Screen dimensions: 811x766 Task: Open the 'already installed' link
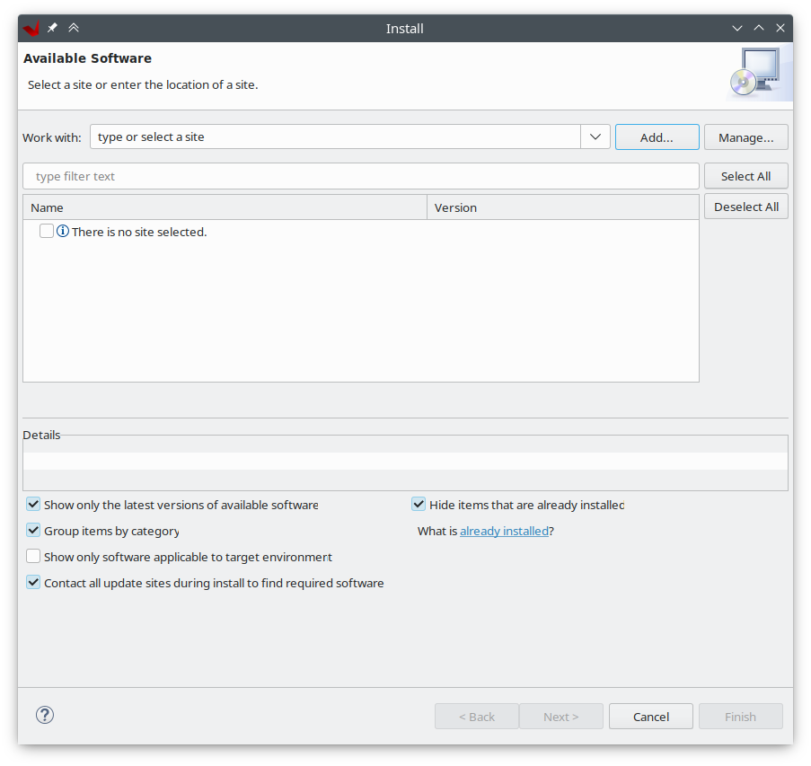(504, 532)
